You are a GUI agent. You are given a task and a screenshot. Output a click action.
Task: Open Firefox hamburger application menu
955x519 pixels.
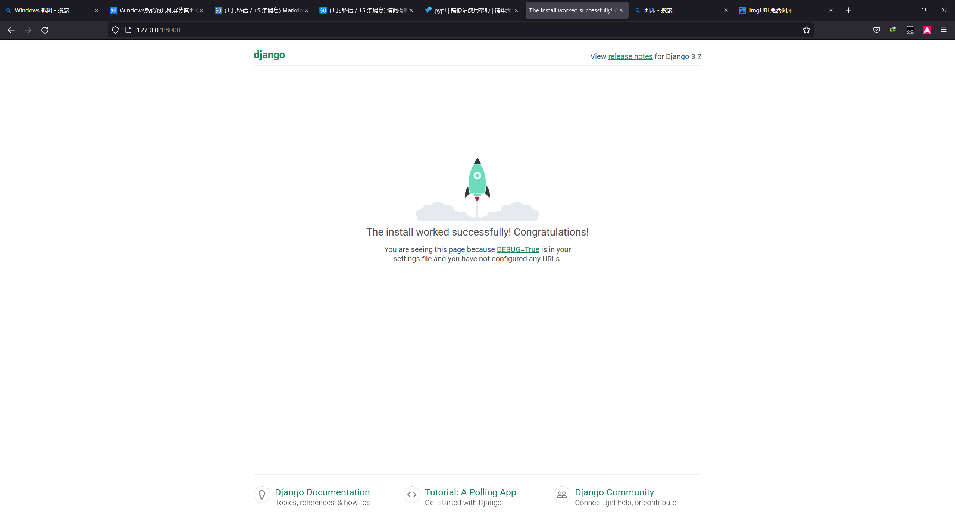click(944, 30)
